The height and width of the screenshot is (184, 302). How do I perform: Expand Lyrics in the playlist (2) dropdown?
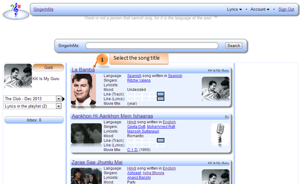click(59, 106)
